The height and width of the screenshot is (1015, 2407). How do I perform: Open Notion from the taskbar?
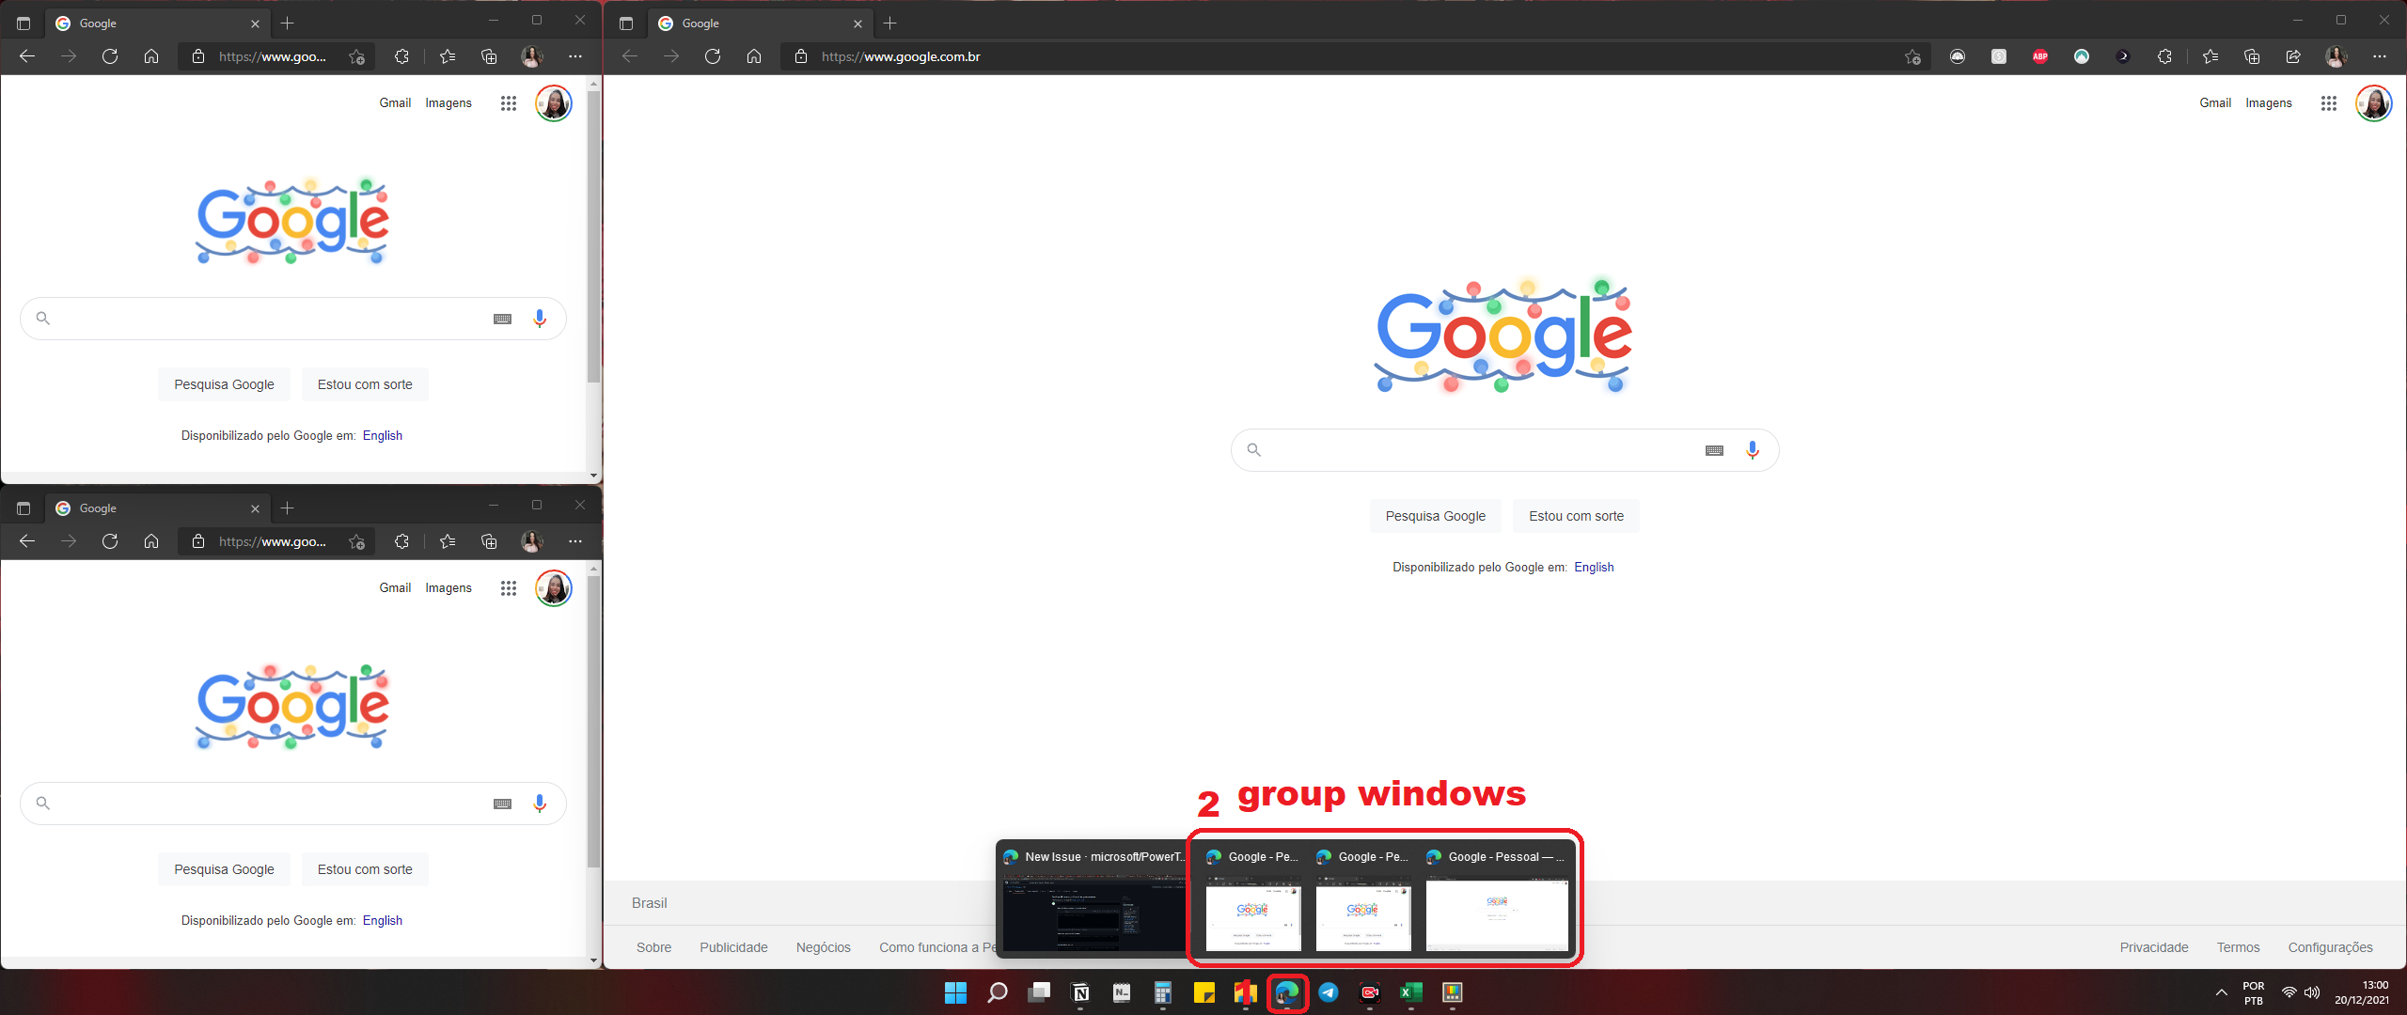[1079, 993]
